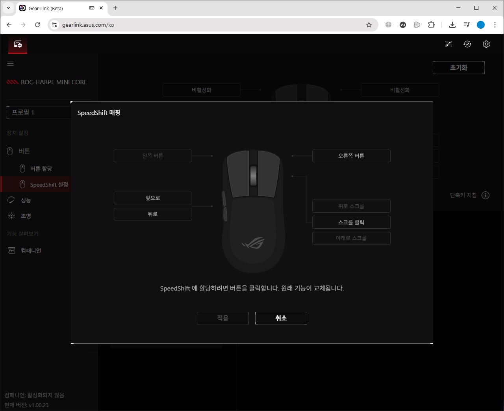
Task: Assign 뒤로 button to SpeedShift
Action: [153, 214]
